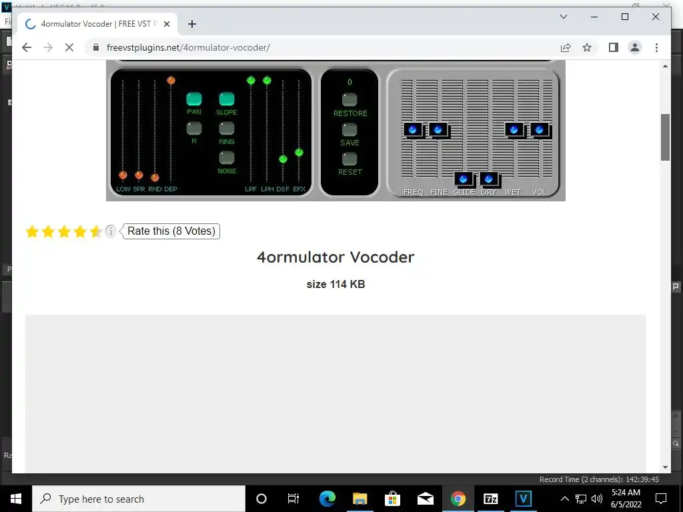
Task: Click the DSF green slider knob
Action: pyautogui.click(x=283, y=159)
